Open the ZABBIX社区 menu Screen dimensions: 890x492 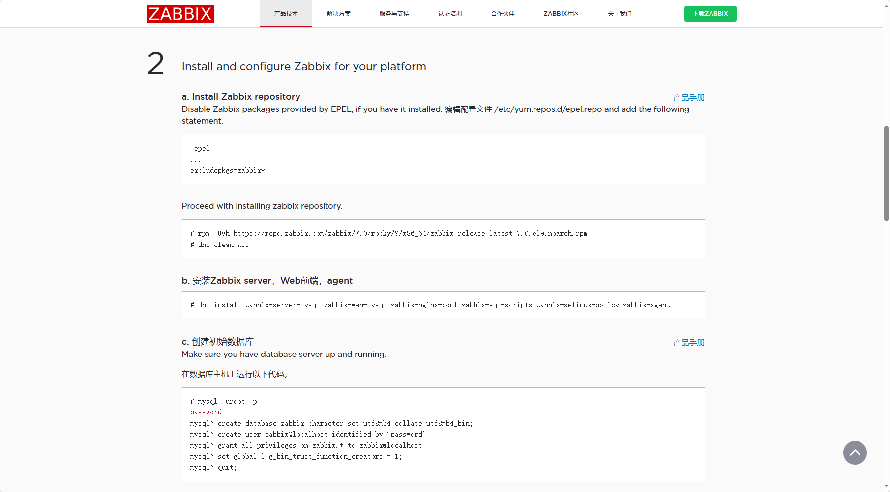(x=561, y=14)
